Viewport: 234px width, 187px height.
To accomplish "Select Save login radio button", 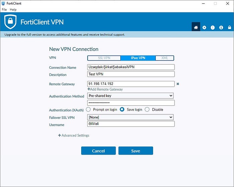I will (x=122, y=109).
